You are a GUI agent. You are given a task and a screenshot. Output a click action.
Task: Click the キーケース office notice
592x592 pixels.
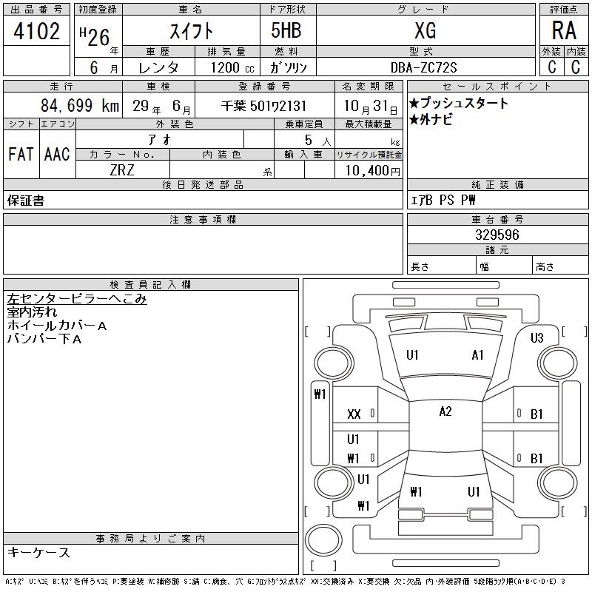pyautogui.click(x=38, y=553)
